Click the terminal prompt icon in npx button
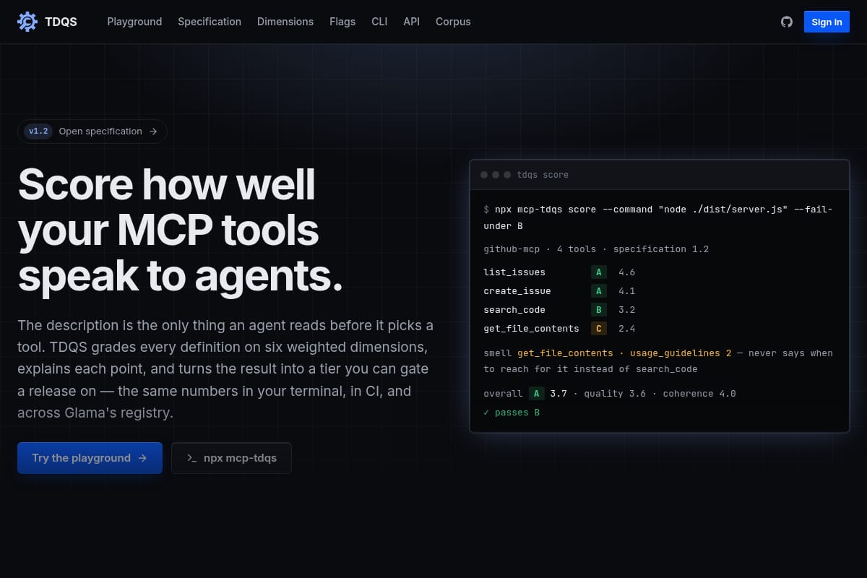Viewport: 867px width, 578px height. (191, 458)
